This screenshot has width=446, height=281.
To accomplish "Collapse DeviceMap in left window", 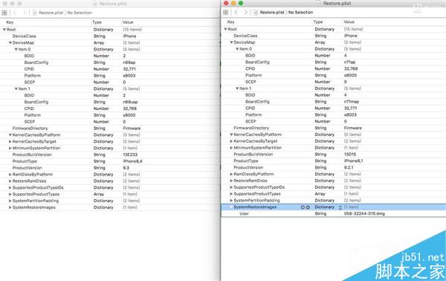I will tap(10, 43).
